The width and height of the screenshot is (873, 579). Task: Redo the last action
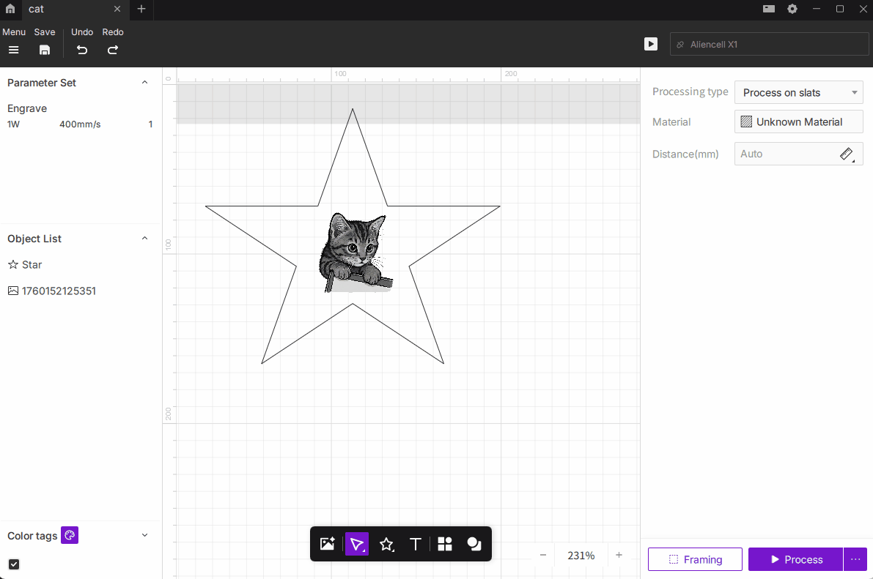113,50
